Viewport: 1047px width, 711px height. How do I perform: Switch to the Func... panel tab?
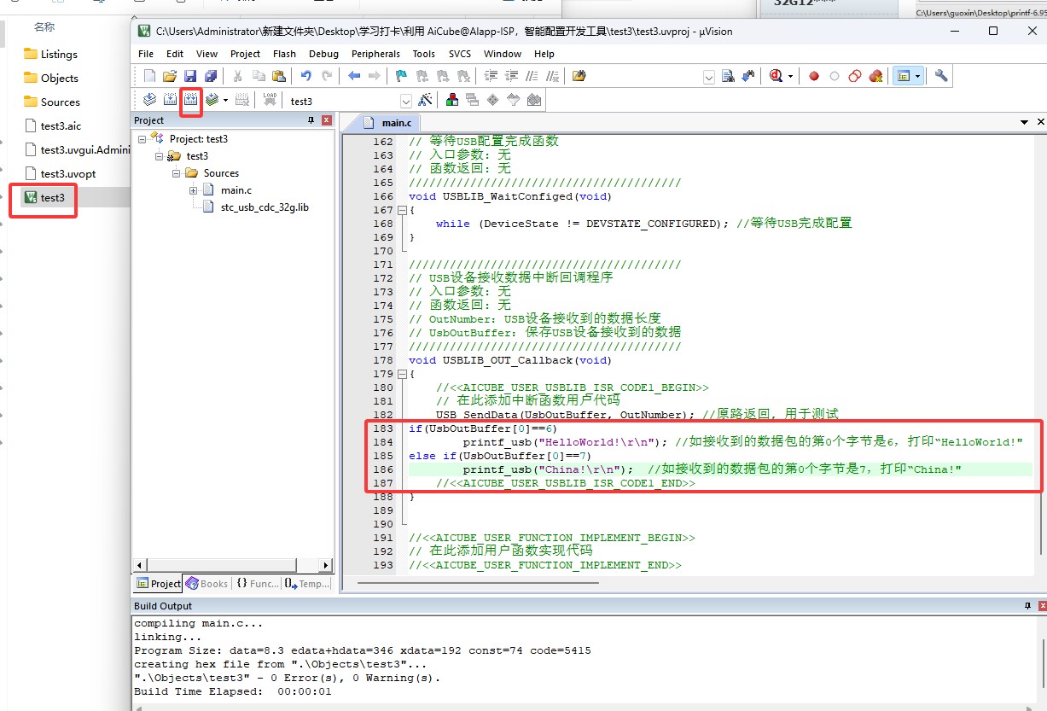[x=258, y=584]
